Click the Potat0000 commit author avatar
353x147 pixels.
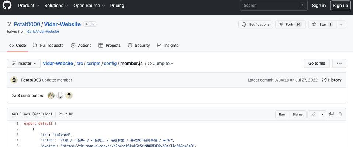pyautogui.click(x=14, y=80)
